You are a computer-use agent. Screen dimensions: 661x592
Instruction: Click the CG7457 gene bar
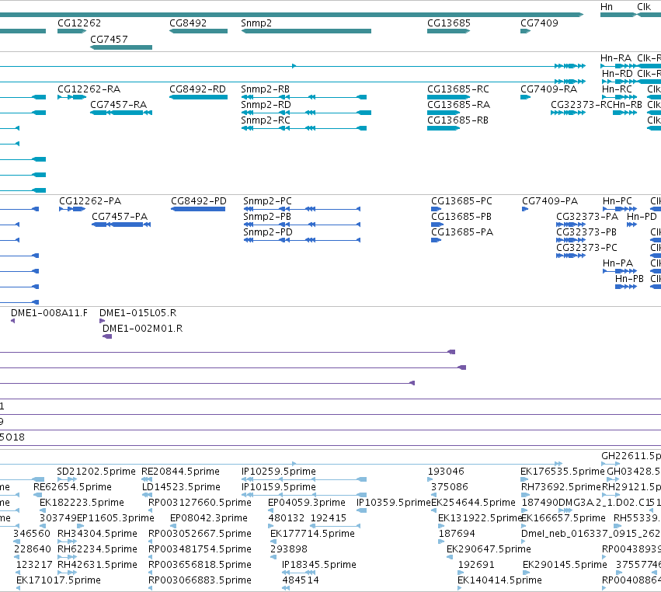[x=121, y=47]
